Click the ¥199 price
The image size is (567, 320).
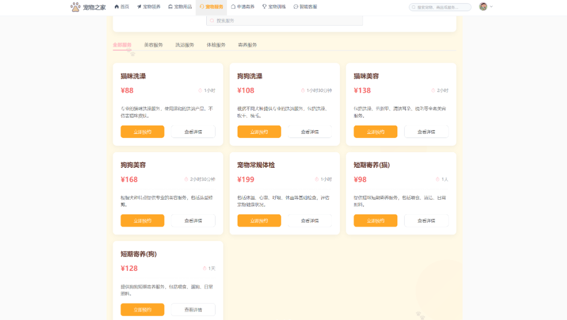click(x=245, y=179)
